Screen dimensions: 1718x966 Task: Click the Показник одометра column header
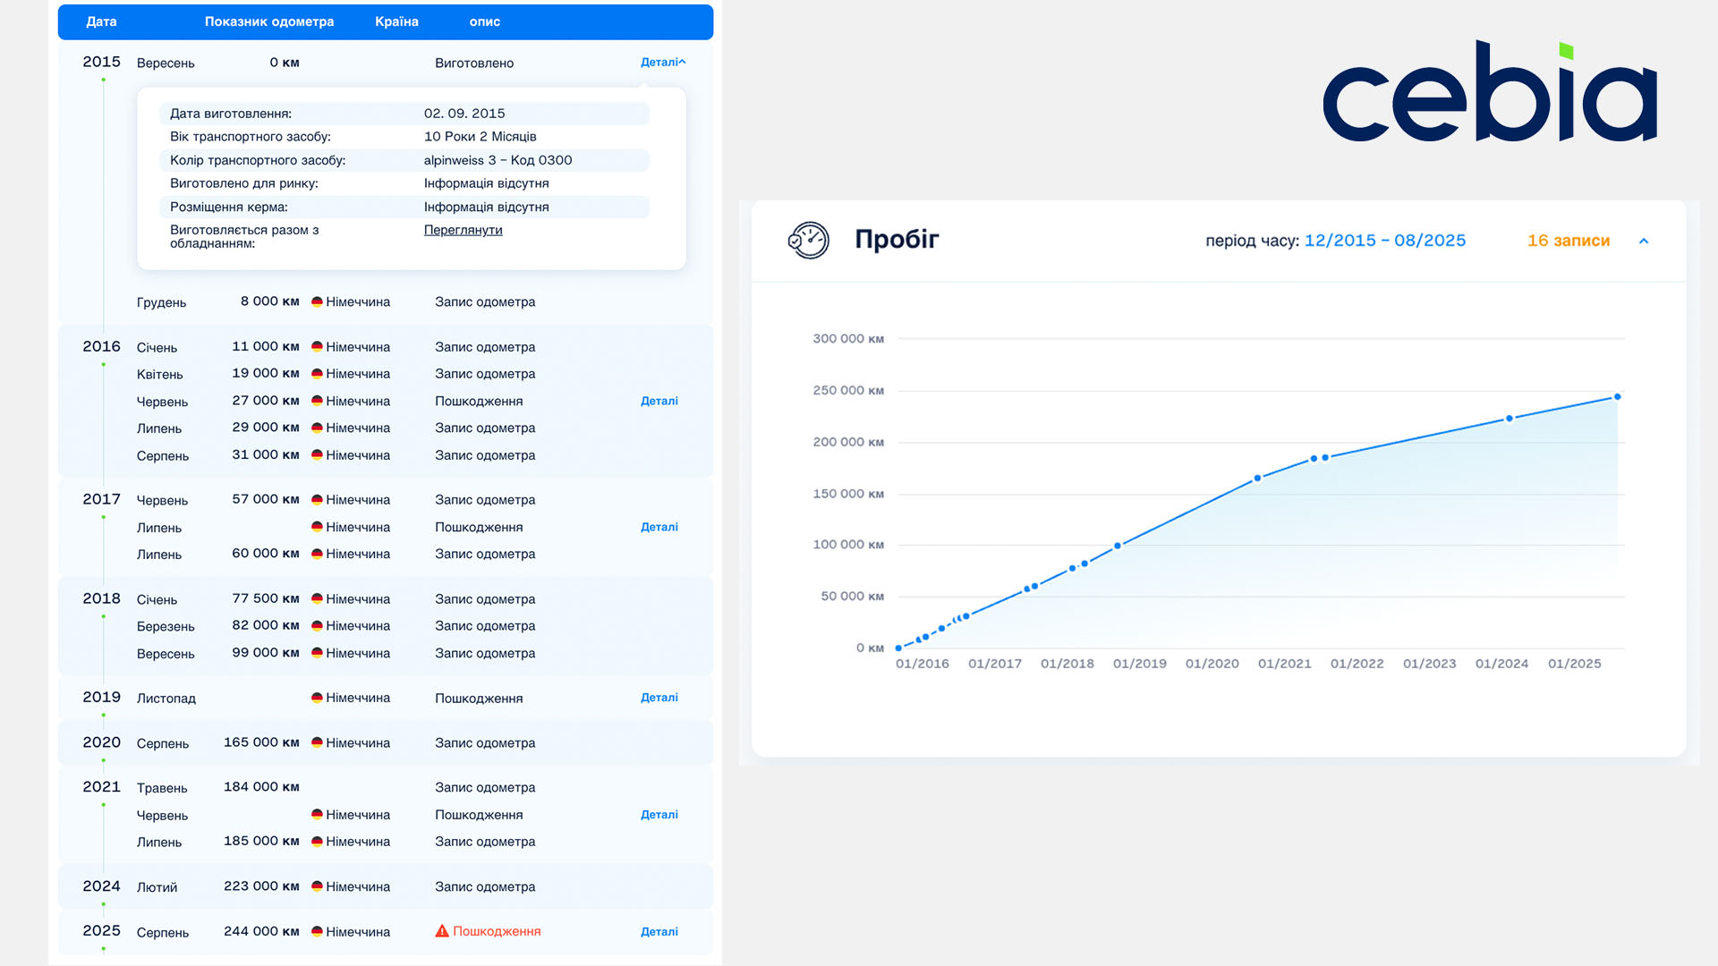(x=268, y=21)
